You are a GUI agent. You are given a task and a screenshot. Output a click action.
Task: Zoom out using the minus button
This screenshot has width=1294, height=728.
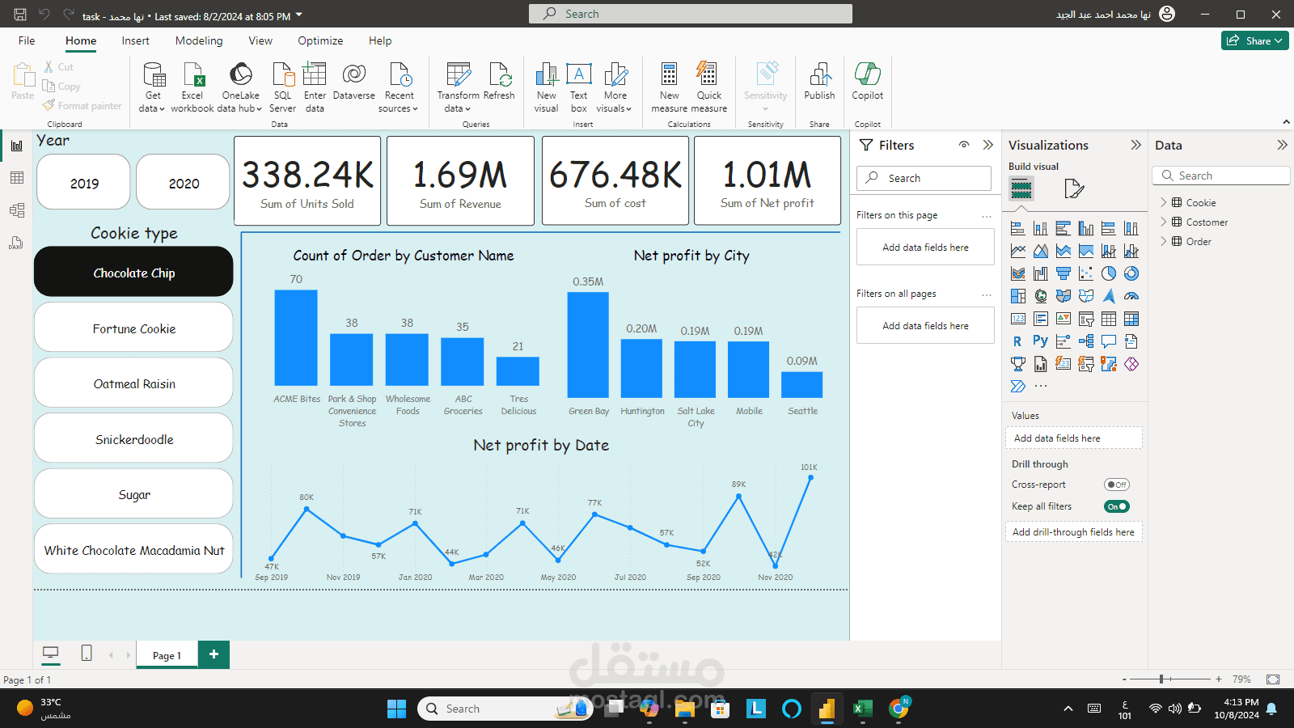[1124, 679]
